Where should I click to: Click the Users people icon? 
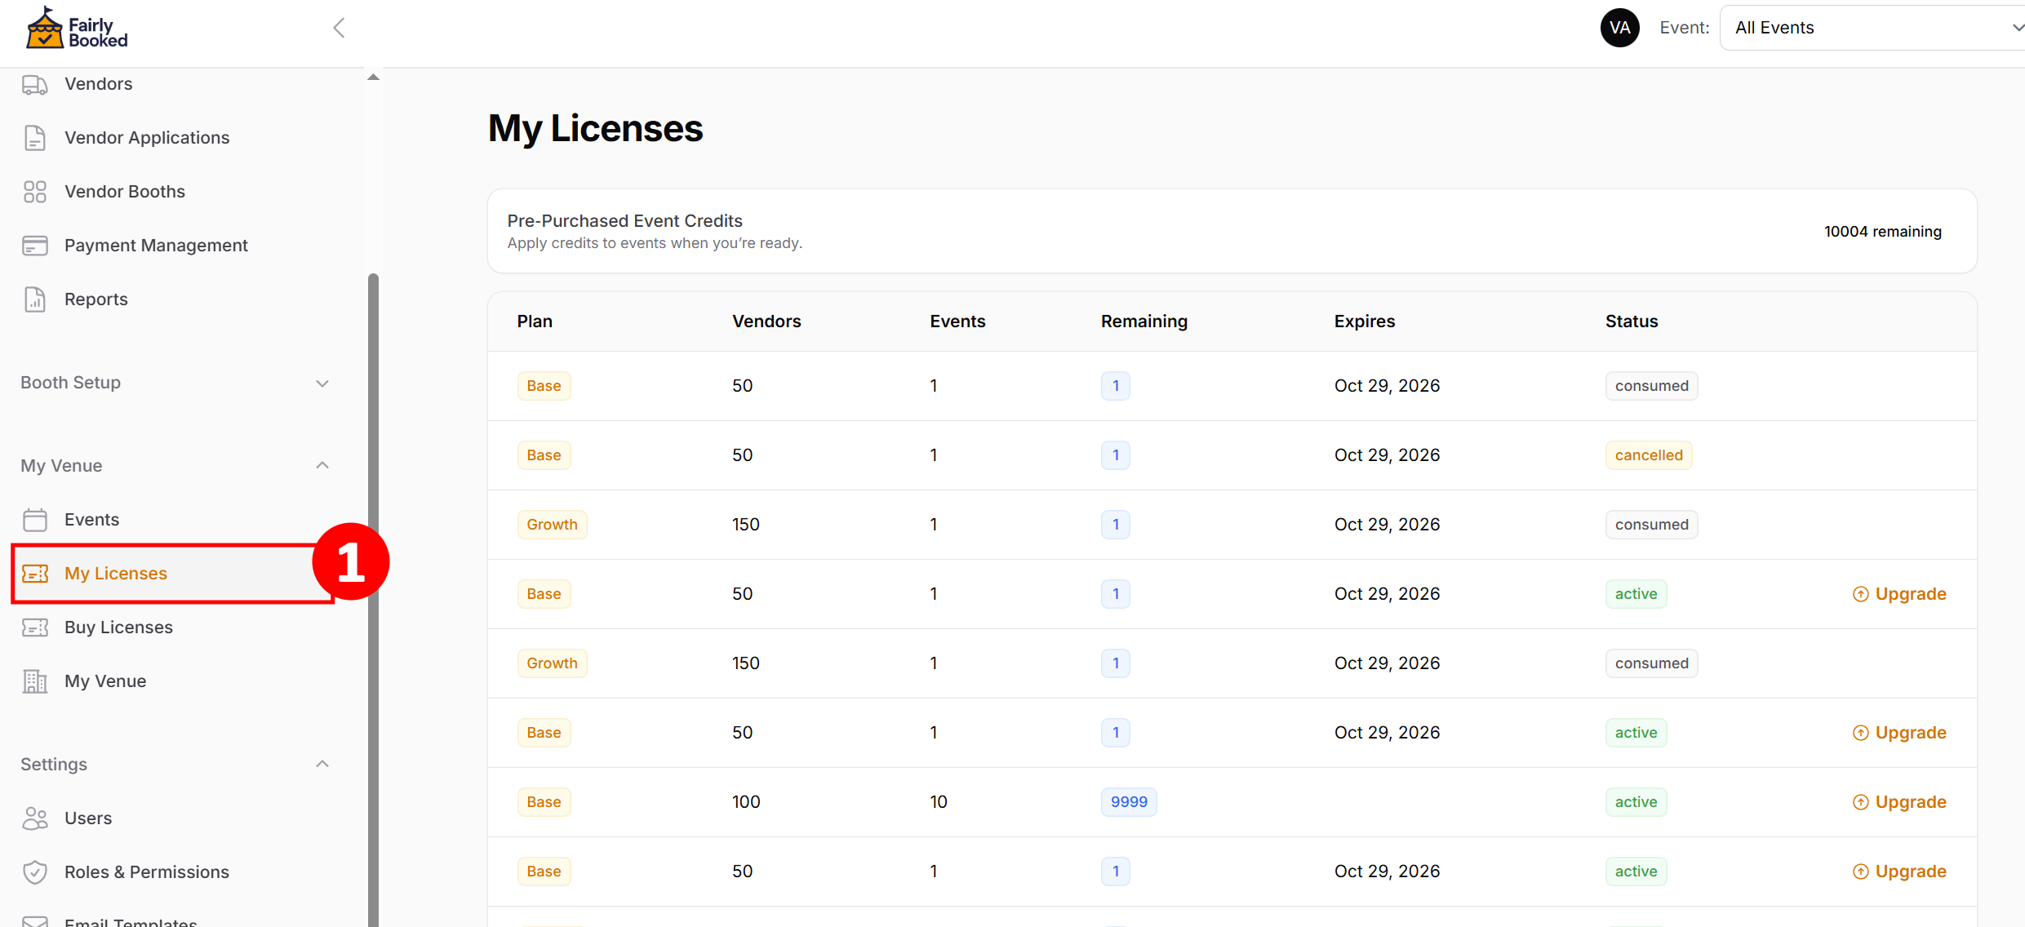34,818
